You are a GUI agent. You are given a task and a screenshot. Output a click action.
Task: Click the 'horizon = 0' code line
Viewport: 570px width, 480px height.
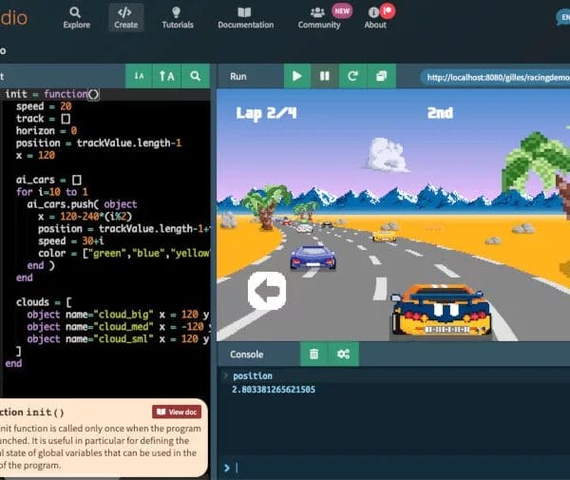pos(47,130)
